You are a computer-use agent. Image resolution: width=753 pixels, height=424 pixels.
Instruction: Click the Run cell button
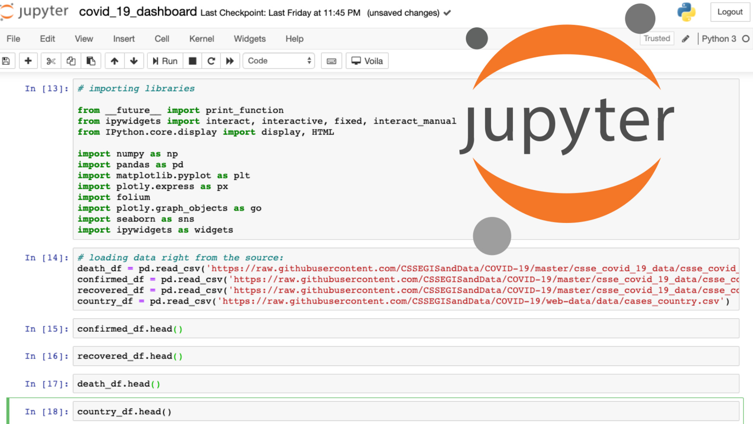(165, 61)
